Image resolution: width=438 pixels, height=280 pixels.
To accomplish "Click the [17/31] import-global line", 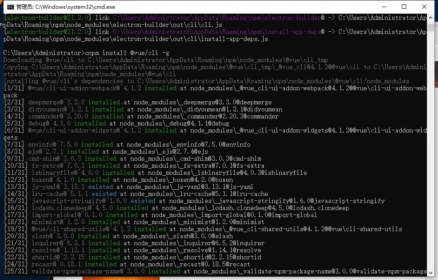I will pos(161,215).
